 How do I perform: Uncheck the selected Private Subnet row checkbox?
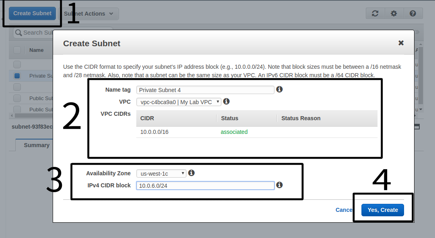pos(17,76)
